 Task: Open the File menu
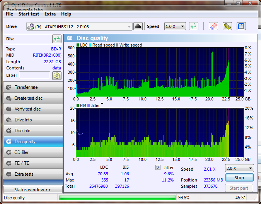click(x=9, y=14)
